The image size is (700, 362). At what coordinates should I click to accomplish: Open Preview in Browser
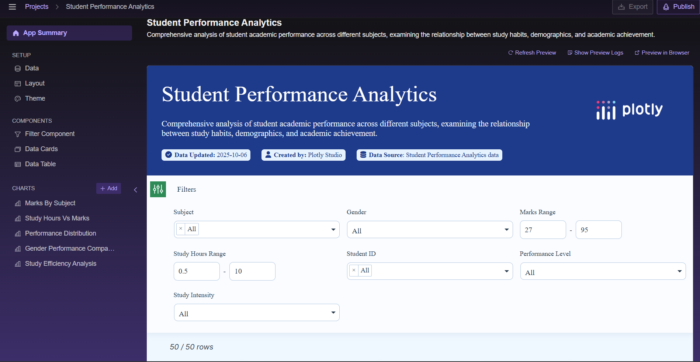point(662,53)
